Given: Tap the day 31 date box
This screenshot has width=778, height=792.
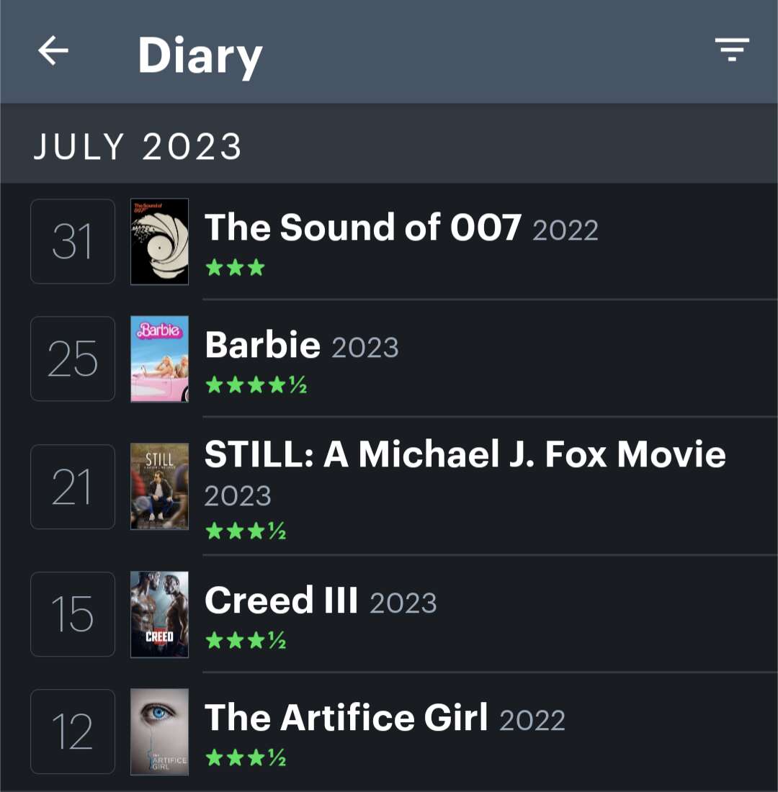Looking at the screenshot, I should pos(73,242).
